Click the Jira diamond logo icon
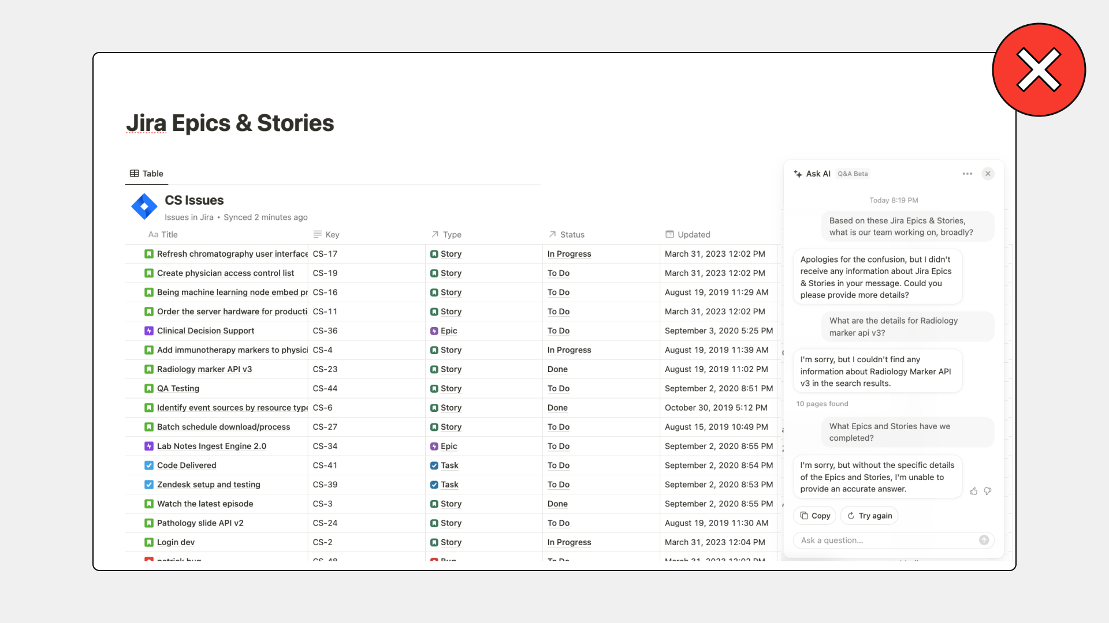This screenshot has height=623, width=1109. coord(144,207)
